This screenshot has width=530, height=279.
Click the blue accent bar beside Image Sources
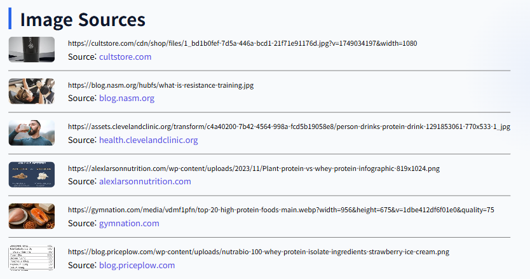coord(10,18)
